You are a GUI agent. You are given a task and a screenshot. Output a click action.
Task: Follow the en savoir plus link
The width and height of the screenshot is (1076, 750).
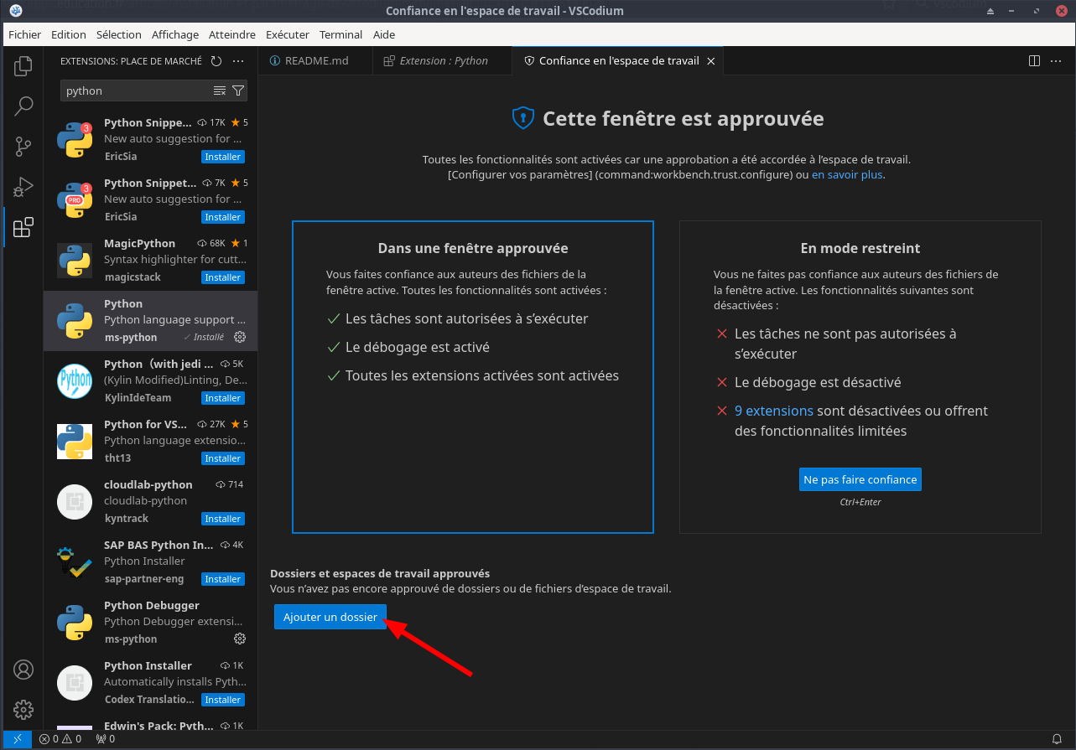click(x=847, y=175)
